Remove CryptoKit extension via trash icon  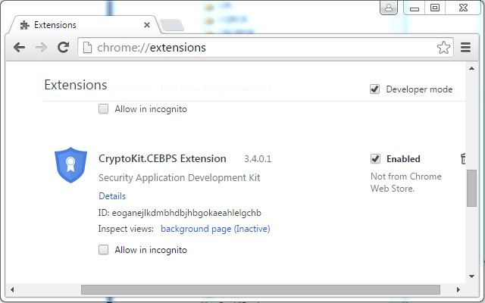click(463, 158)
